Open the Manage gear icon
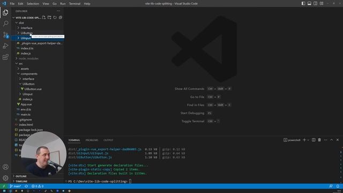Screen dimensions: 343x193 click(5, 178)
